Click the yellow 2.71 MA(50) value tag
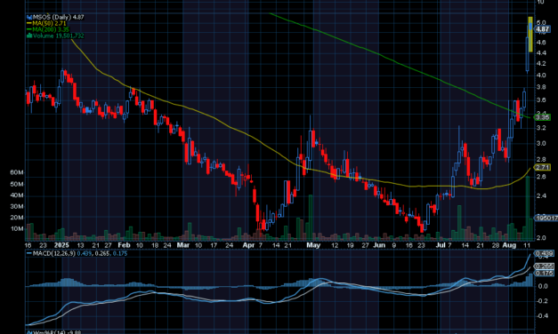 coord(543,167)
